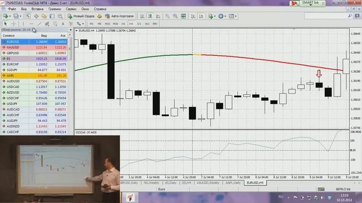Open the Вид menu
Screen dimensions: 362x203
(x=24, y=9)
